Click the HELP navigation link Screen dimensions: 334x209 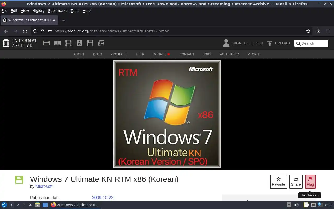(140, 54)
